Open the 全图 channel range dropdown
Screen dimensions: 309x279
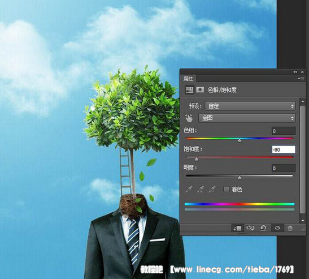point(247,118)
